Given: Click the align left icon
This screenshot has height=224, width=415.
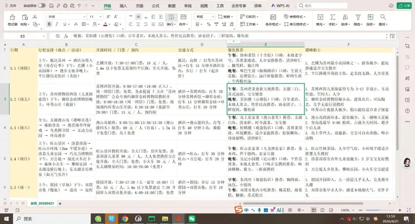Looking at the screenshot, I should click(x=131, y=24).
